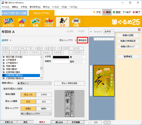The width and height of the screenshot is (142, 125).
Task: Click the 領域追加 button
Action: pyautogui.click(x=82, y=40)
